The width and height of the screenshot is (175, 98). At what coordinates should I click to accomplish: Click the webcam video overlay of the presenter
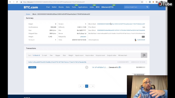[x=147, y=87]
